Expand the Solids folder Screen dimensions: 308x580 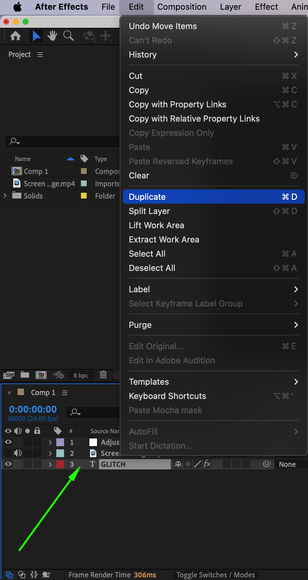[x=5, y=196]
